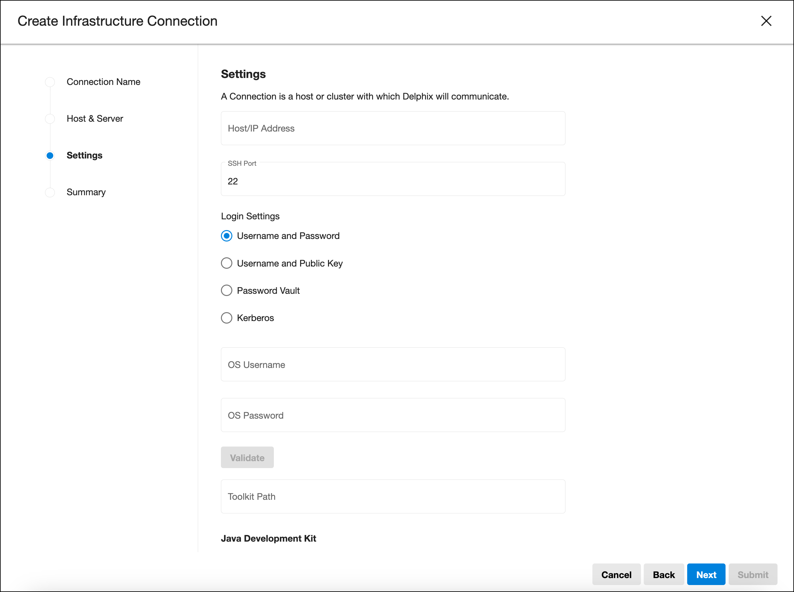
Task: Cancel the connection wizard
Action: point(616,575)
